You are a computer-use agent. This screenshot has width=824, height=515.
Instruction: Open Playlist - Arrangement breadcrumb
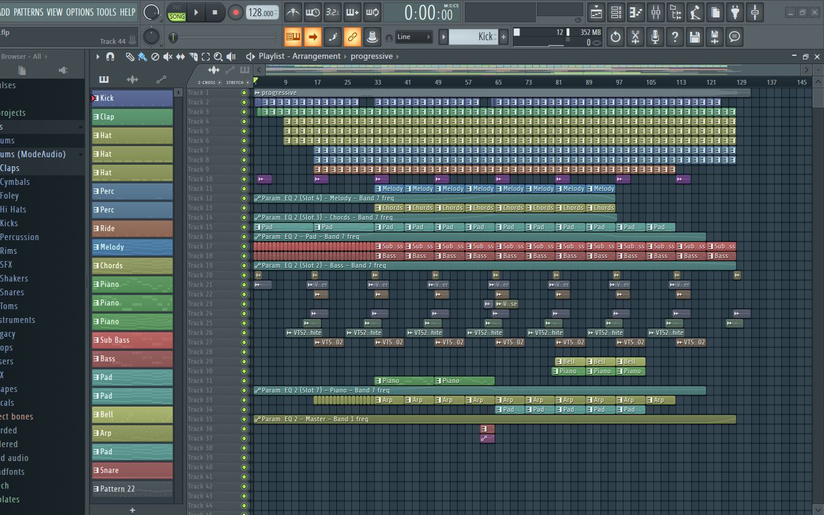coord(300,56)
